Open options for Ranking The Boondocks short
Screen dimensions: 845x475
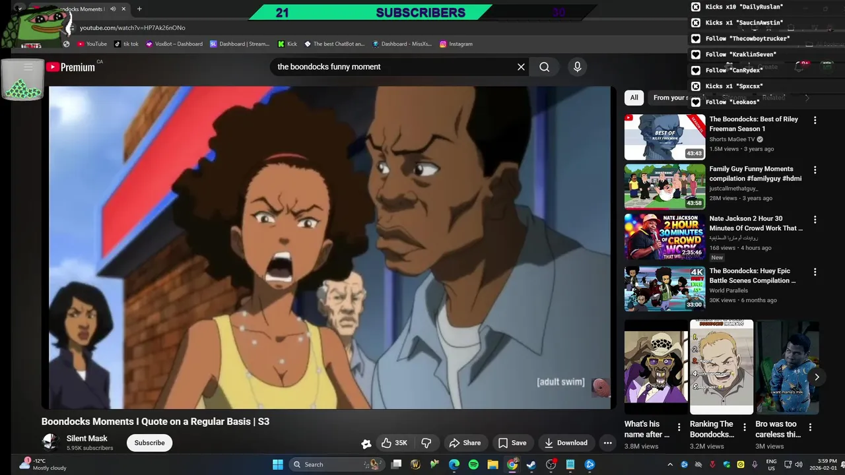click(x=745, y=427)
